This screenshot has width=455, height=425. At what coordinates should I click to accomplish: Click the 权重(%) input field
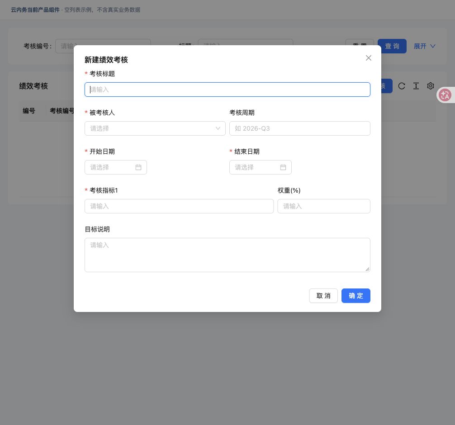coord(323,206)
